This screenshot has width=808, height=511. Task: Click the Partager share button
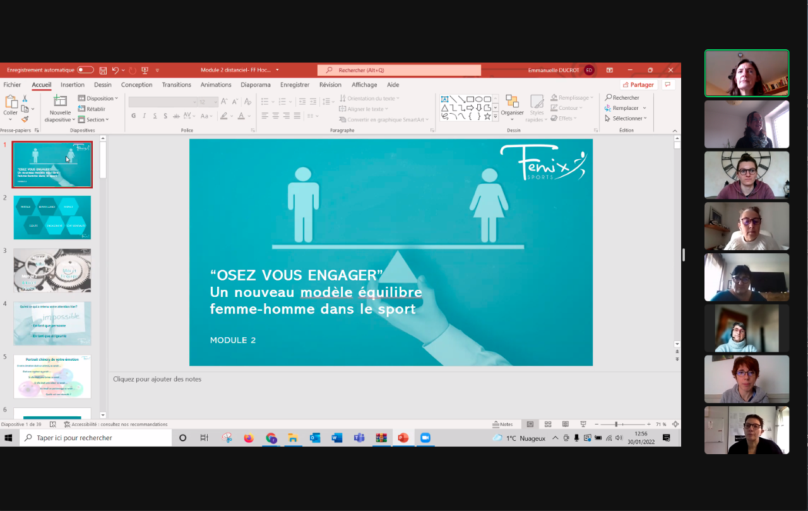point(638,85)
